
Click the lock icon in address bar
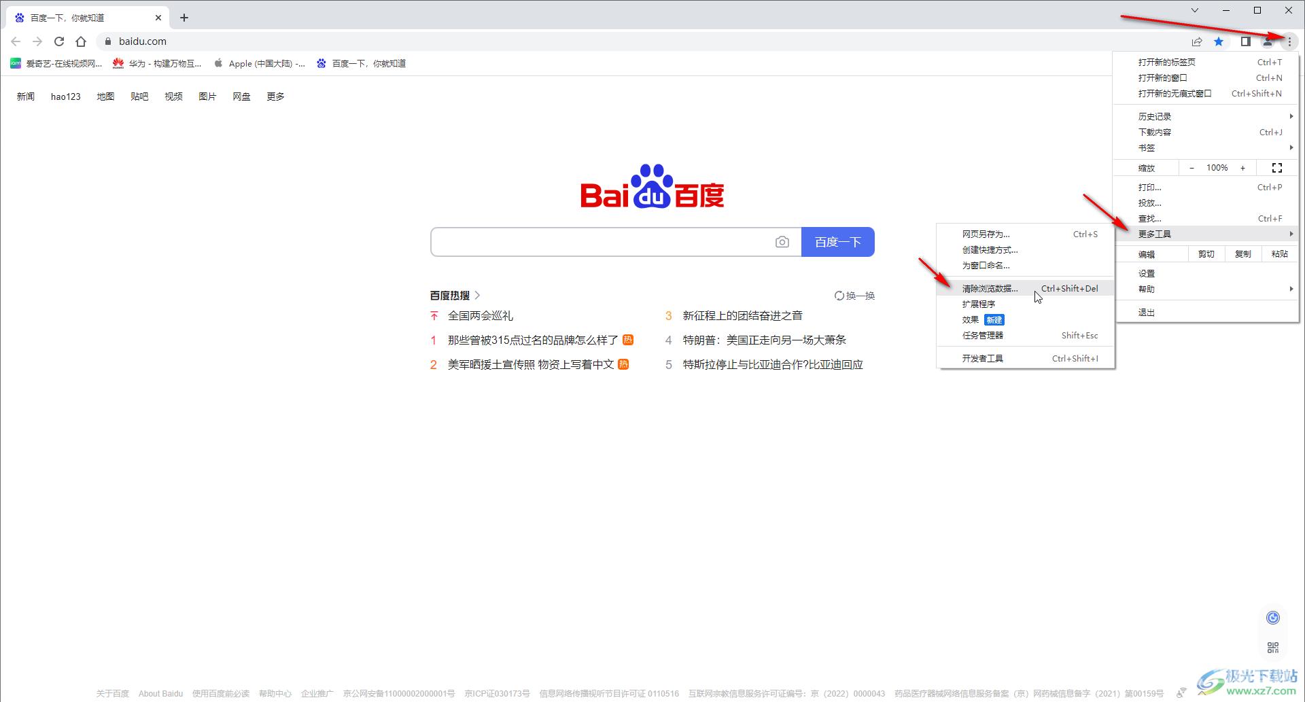(x=107, y=41)
